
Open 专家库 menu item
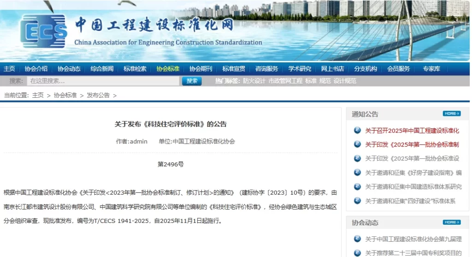[x=431, y=69]
